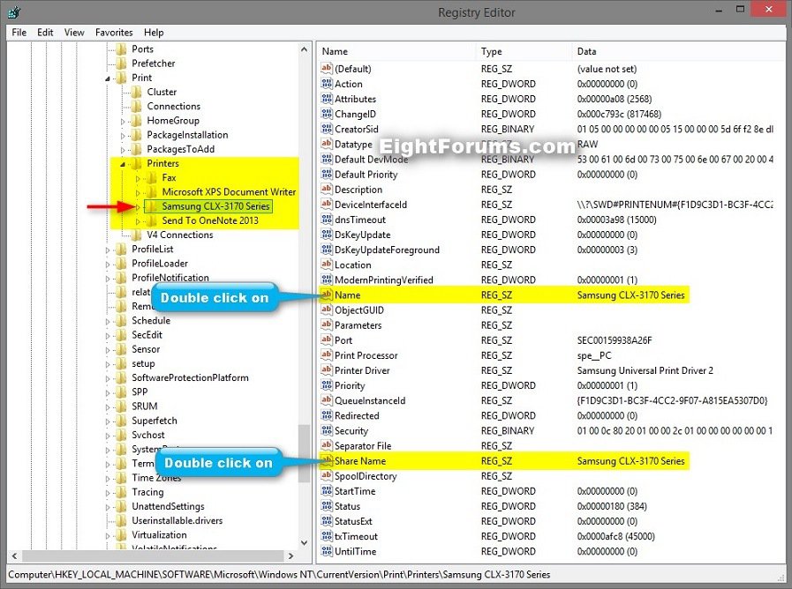Click the REG_BINARY icon beside CreatorSid
Screen dimensions: 792x589
(328, 129)
